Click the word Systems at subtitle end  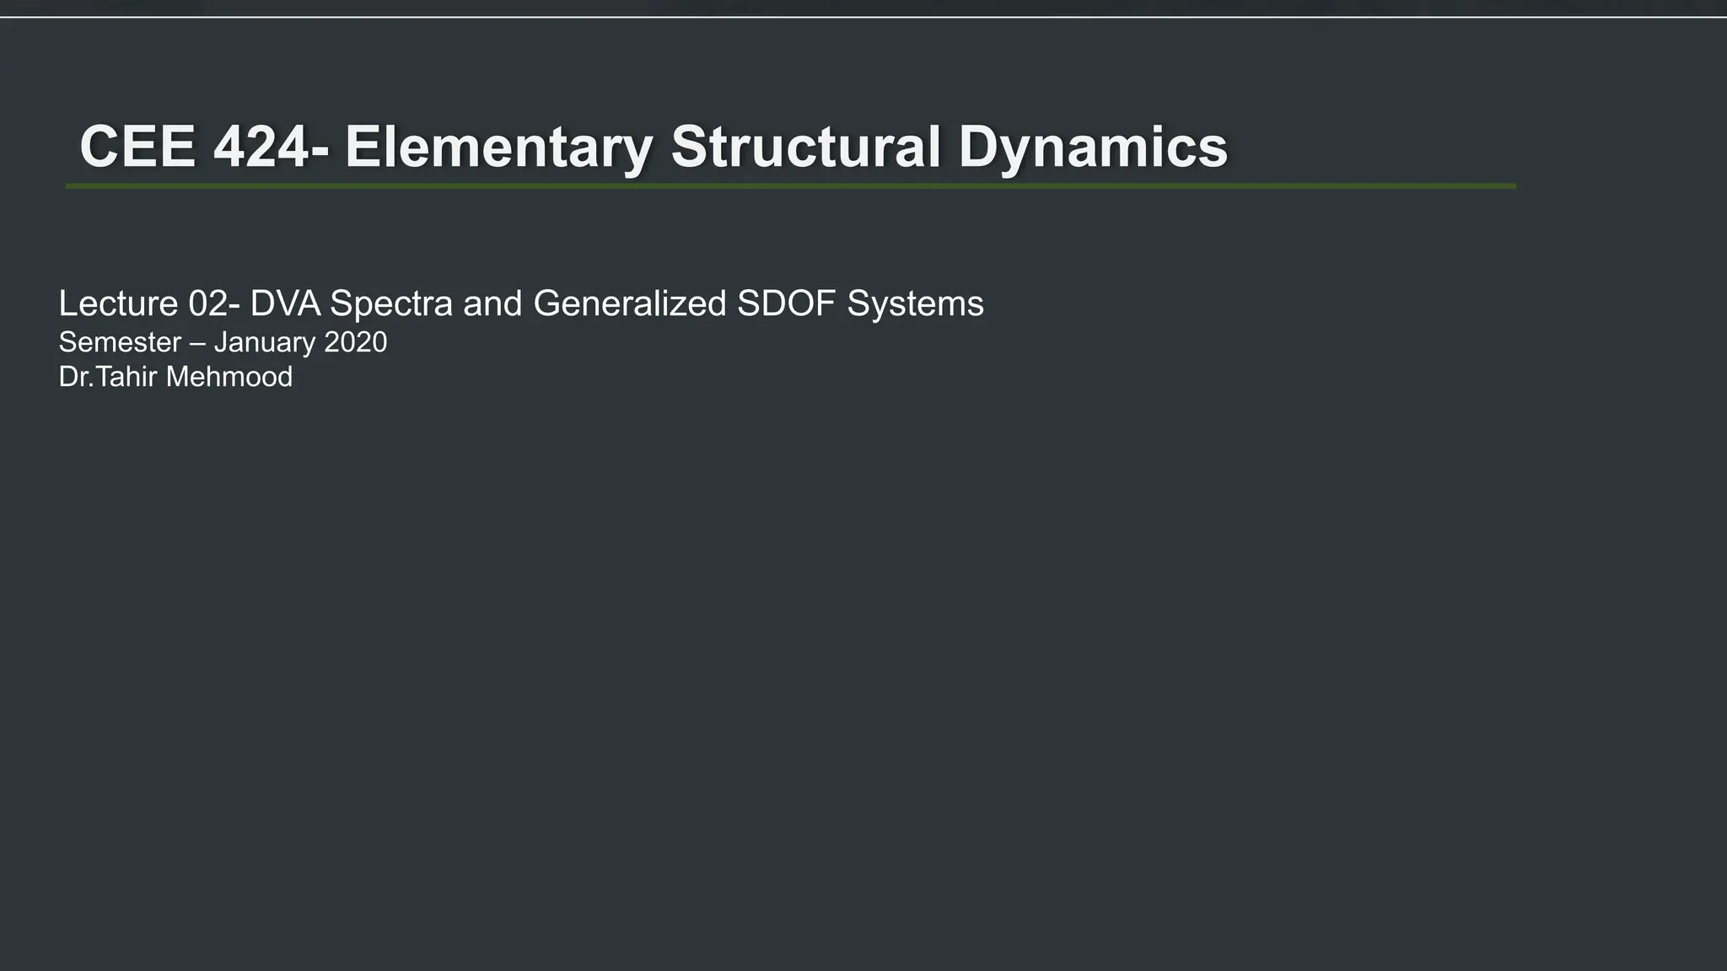point(915,303)
